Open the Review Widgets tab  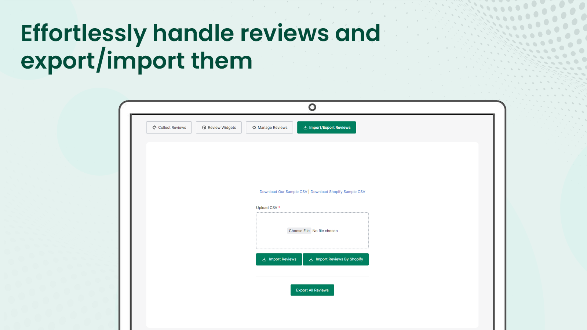219,127
